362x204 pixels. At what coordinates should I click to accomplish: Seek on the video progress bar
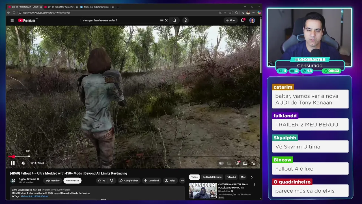click(133, 157)
